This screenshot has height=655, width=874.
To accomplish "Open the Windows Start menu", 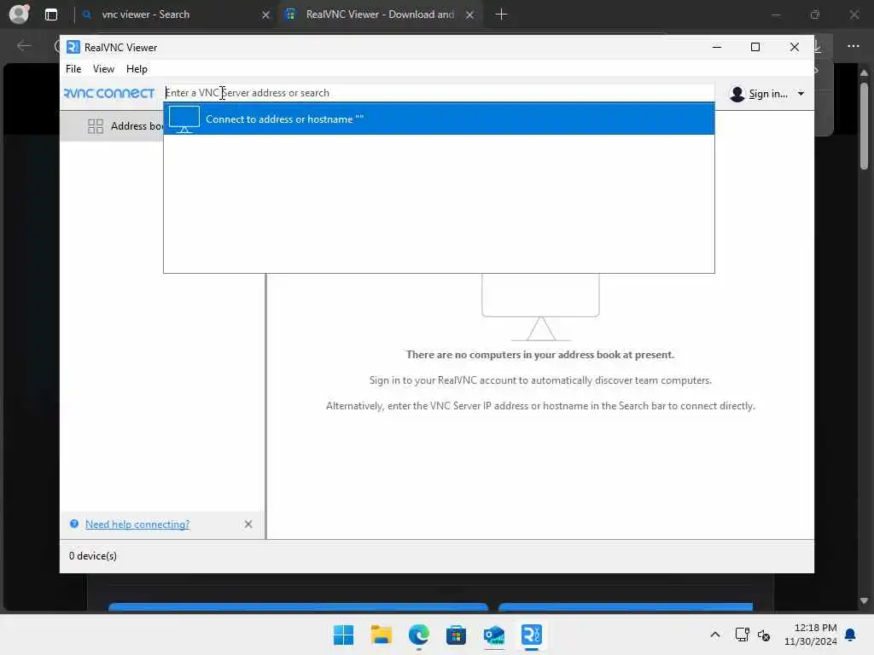I will (343, 635).
